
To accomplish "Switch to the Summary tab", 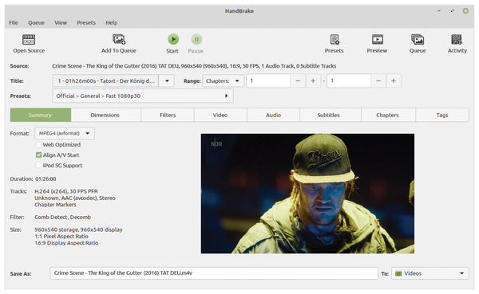I will (41, 115).
